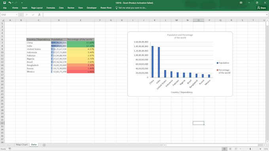Open the File menu
Screen dimensions: 269x151
point(5,8)
